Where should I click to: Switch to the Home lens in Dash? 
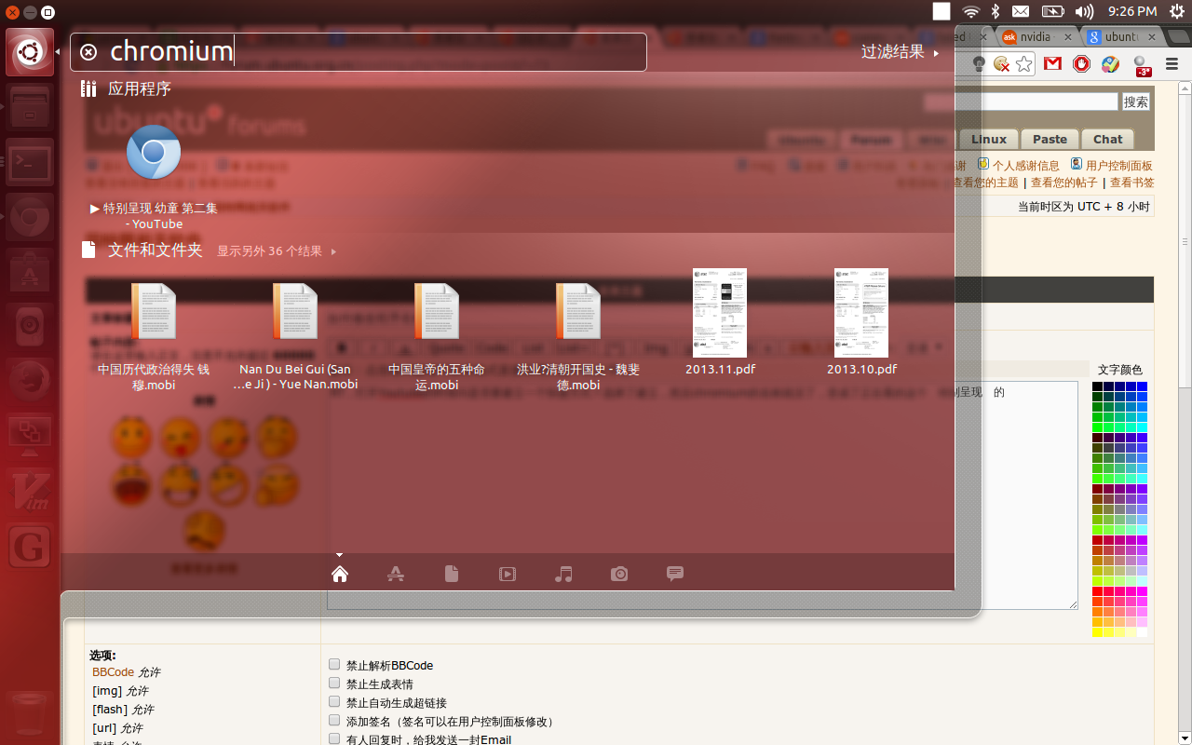(x=340, y=574)
